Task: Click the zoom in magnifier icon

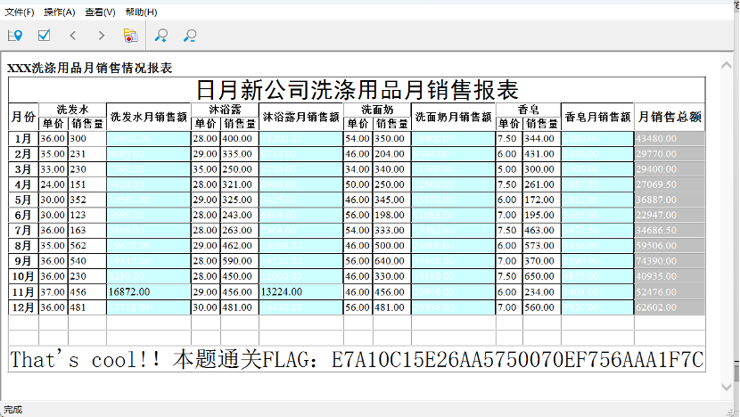Action: [x=161, y=36]
